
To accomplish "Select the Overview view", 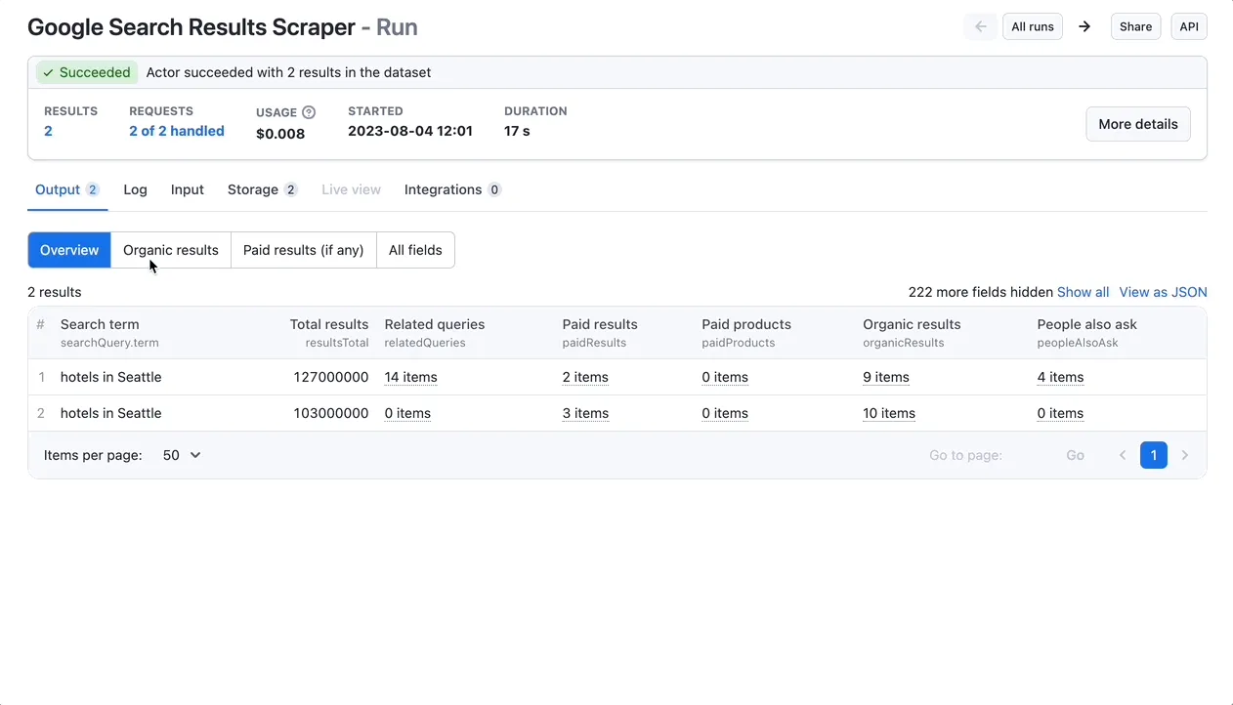I will 69,250.
